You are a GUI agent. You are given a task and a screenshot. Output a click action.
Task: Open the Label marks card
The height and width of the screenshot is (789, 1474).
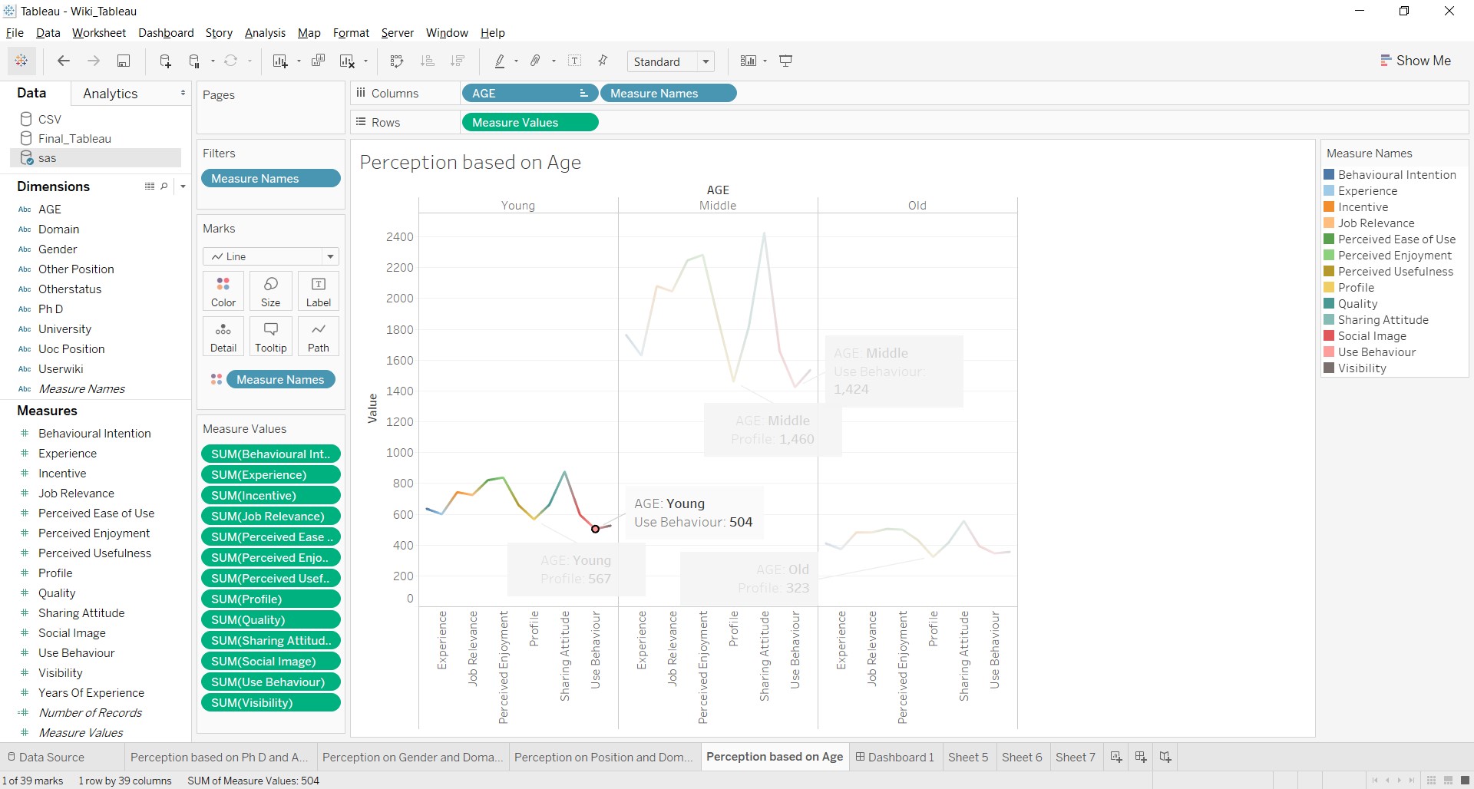[319, 292]
